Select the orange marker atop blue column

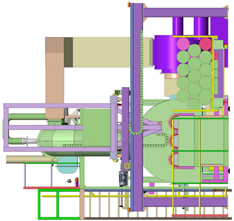[129, 4]
